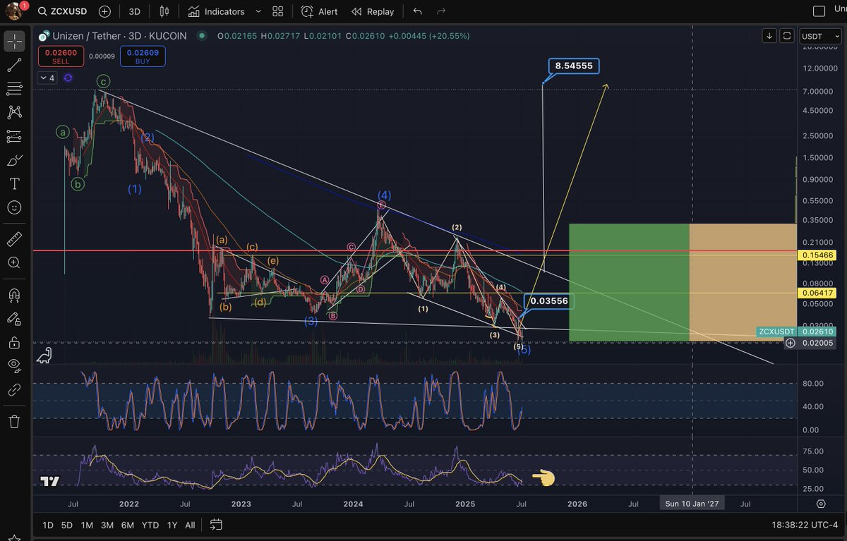847x541 pixels.
Task: Click the plus icon beside 0.02005 on scale
Action: click(791, 343)
